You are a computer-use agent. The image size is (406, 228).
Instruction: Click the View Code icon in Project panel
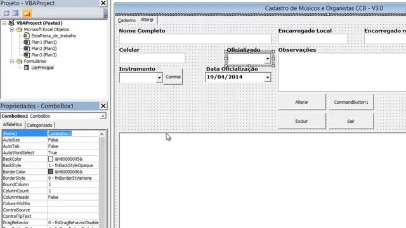click(x=6, y=13)
